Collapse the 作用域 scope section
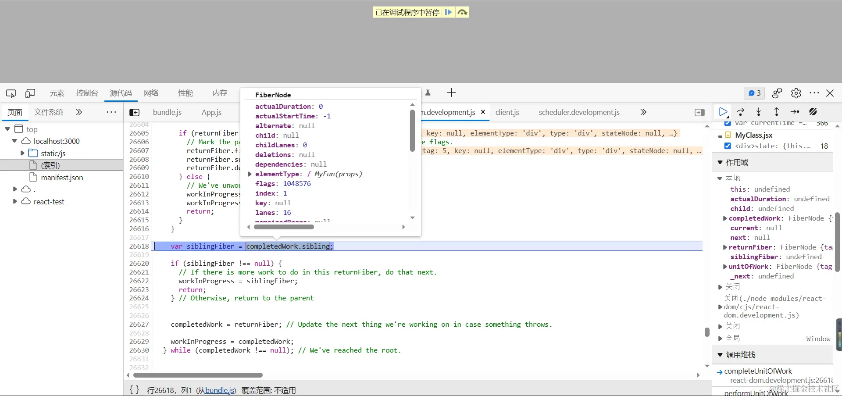Image resolution: width=842 pixels, height=396 pixels. click(x=720, y=162)
